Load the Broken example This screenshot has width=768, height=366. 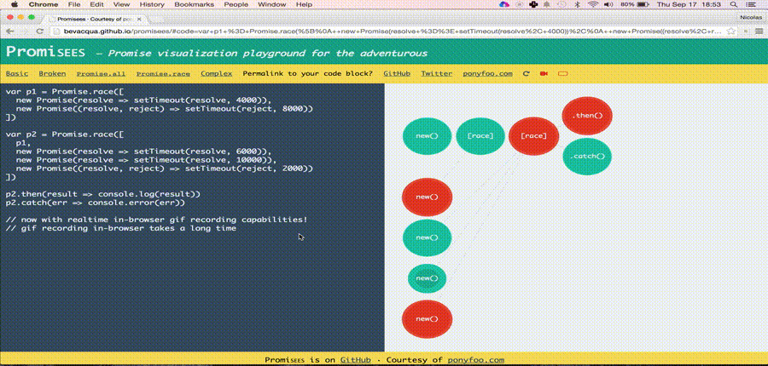52,74
